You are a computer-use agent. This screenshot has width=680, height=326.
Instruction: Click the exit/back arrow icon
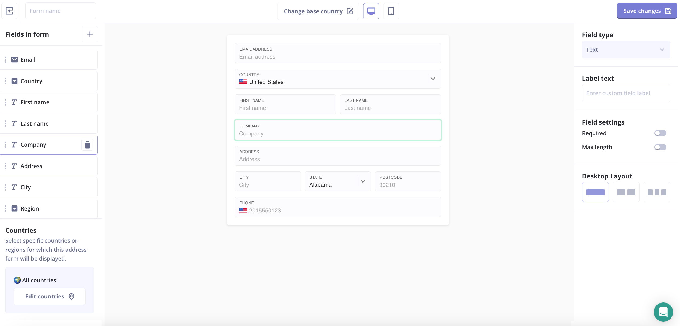[9, 11]
